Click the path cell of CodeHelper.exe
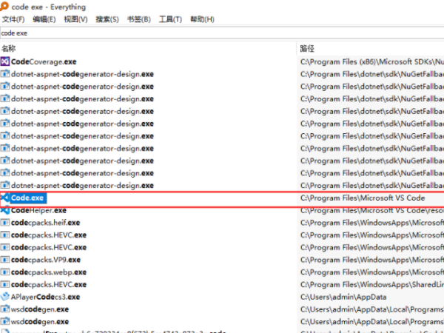444x333 pixels. click(372, 210)
